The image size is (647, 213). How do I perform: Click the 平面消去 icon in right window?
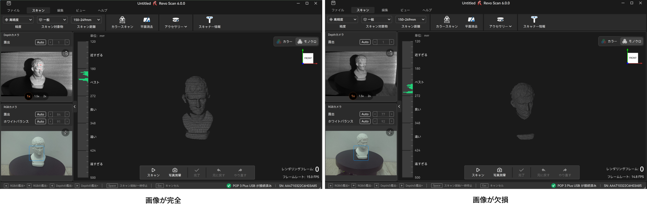[471, 20]
